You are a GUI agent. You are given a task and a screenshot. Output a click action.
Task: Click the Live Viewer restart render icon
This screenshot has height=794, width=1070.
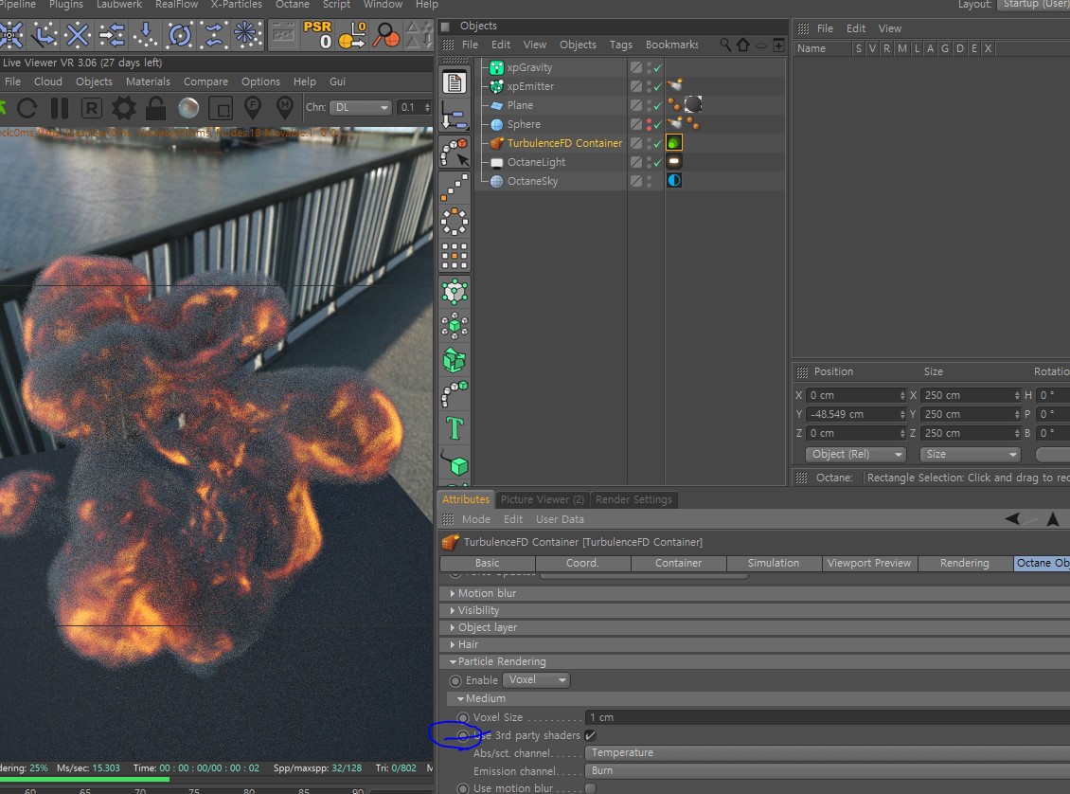click(x=27, y=108)
